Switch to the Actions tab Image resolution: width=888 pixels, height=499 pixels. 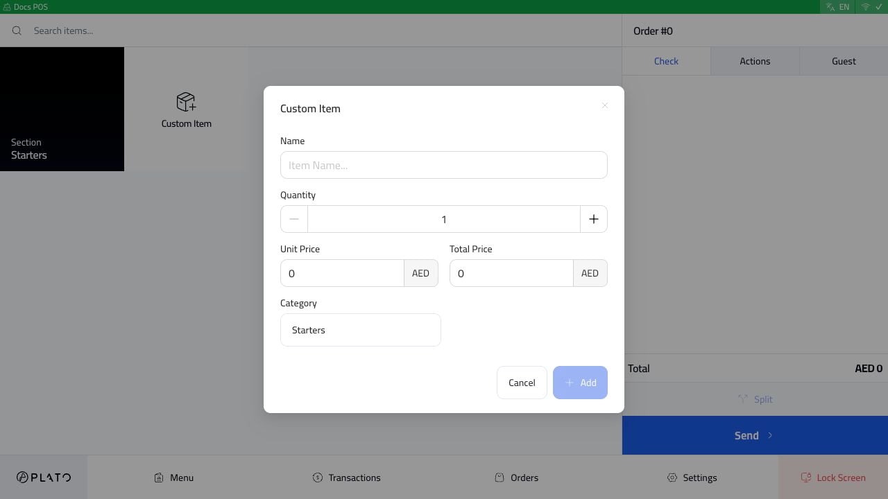(755, 61)
